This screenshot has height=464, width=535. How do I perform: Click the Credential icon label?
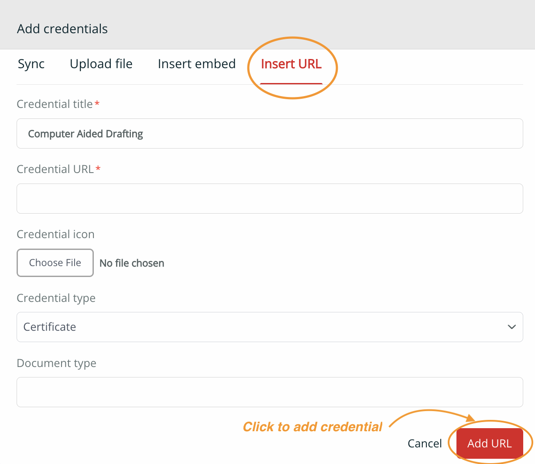tap(55, 234)
